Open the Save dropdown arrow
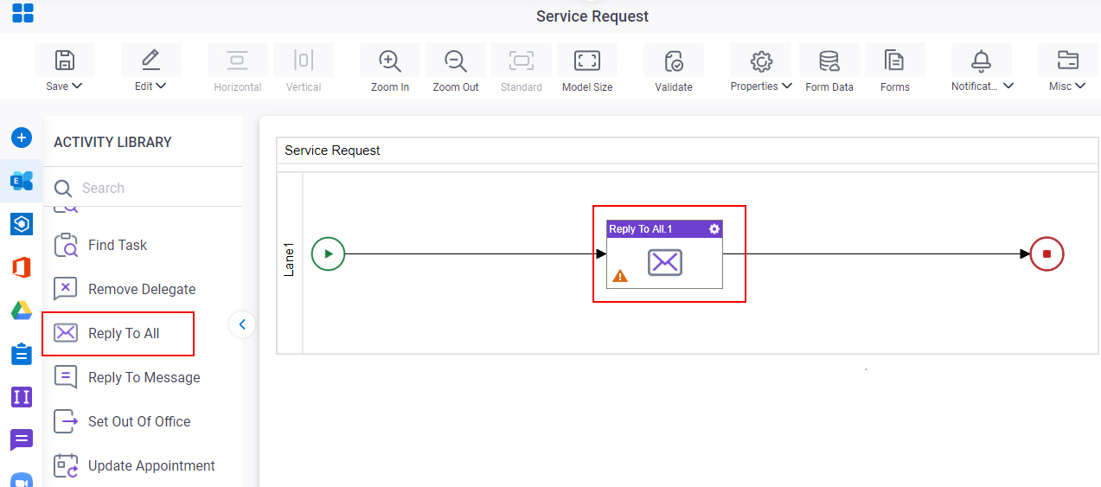The height and width of the screenshot is (487, 1101). 77,86
